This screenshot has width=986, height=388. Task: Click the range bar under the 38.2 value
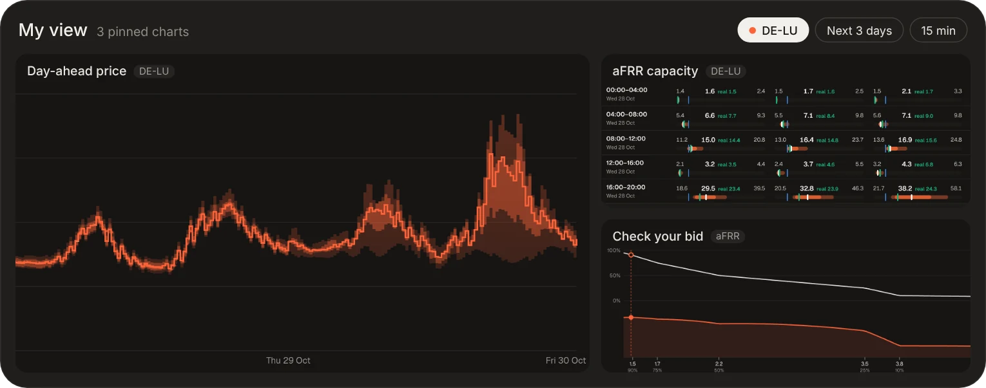point(919,197)
